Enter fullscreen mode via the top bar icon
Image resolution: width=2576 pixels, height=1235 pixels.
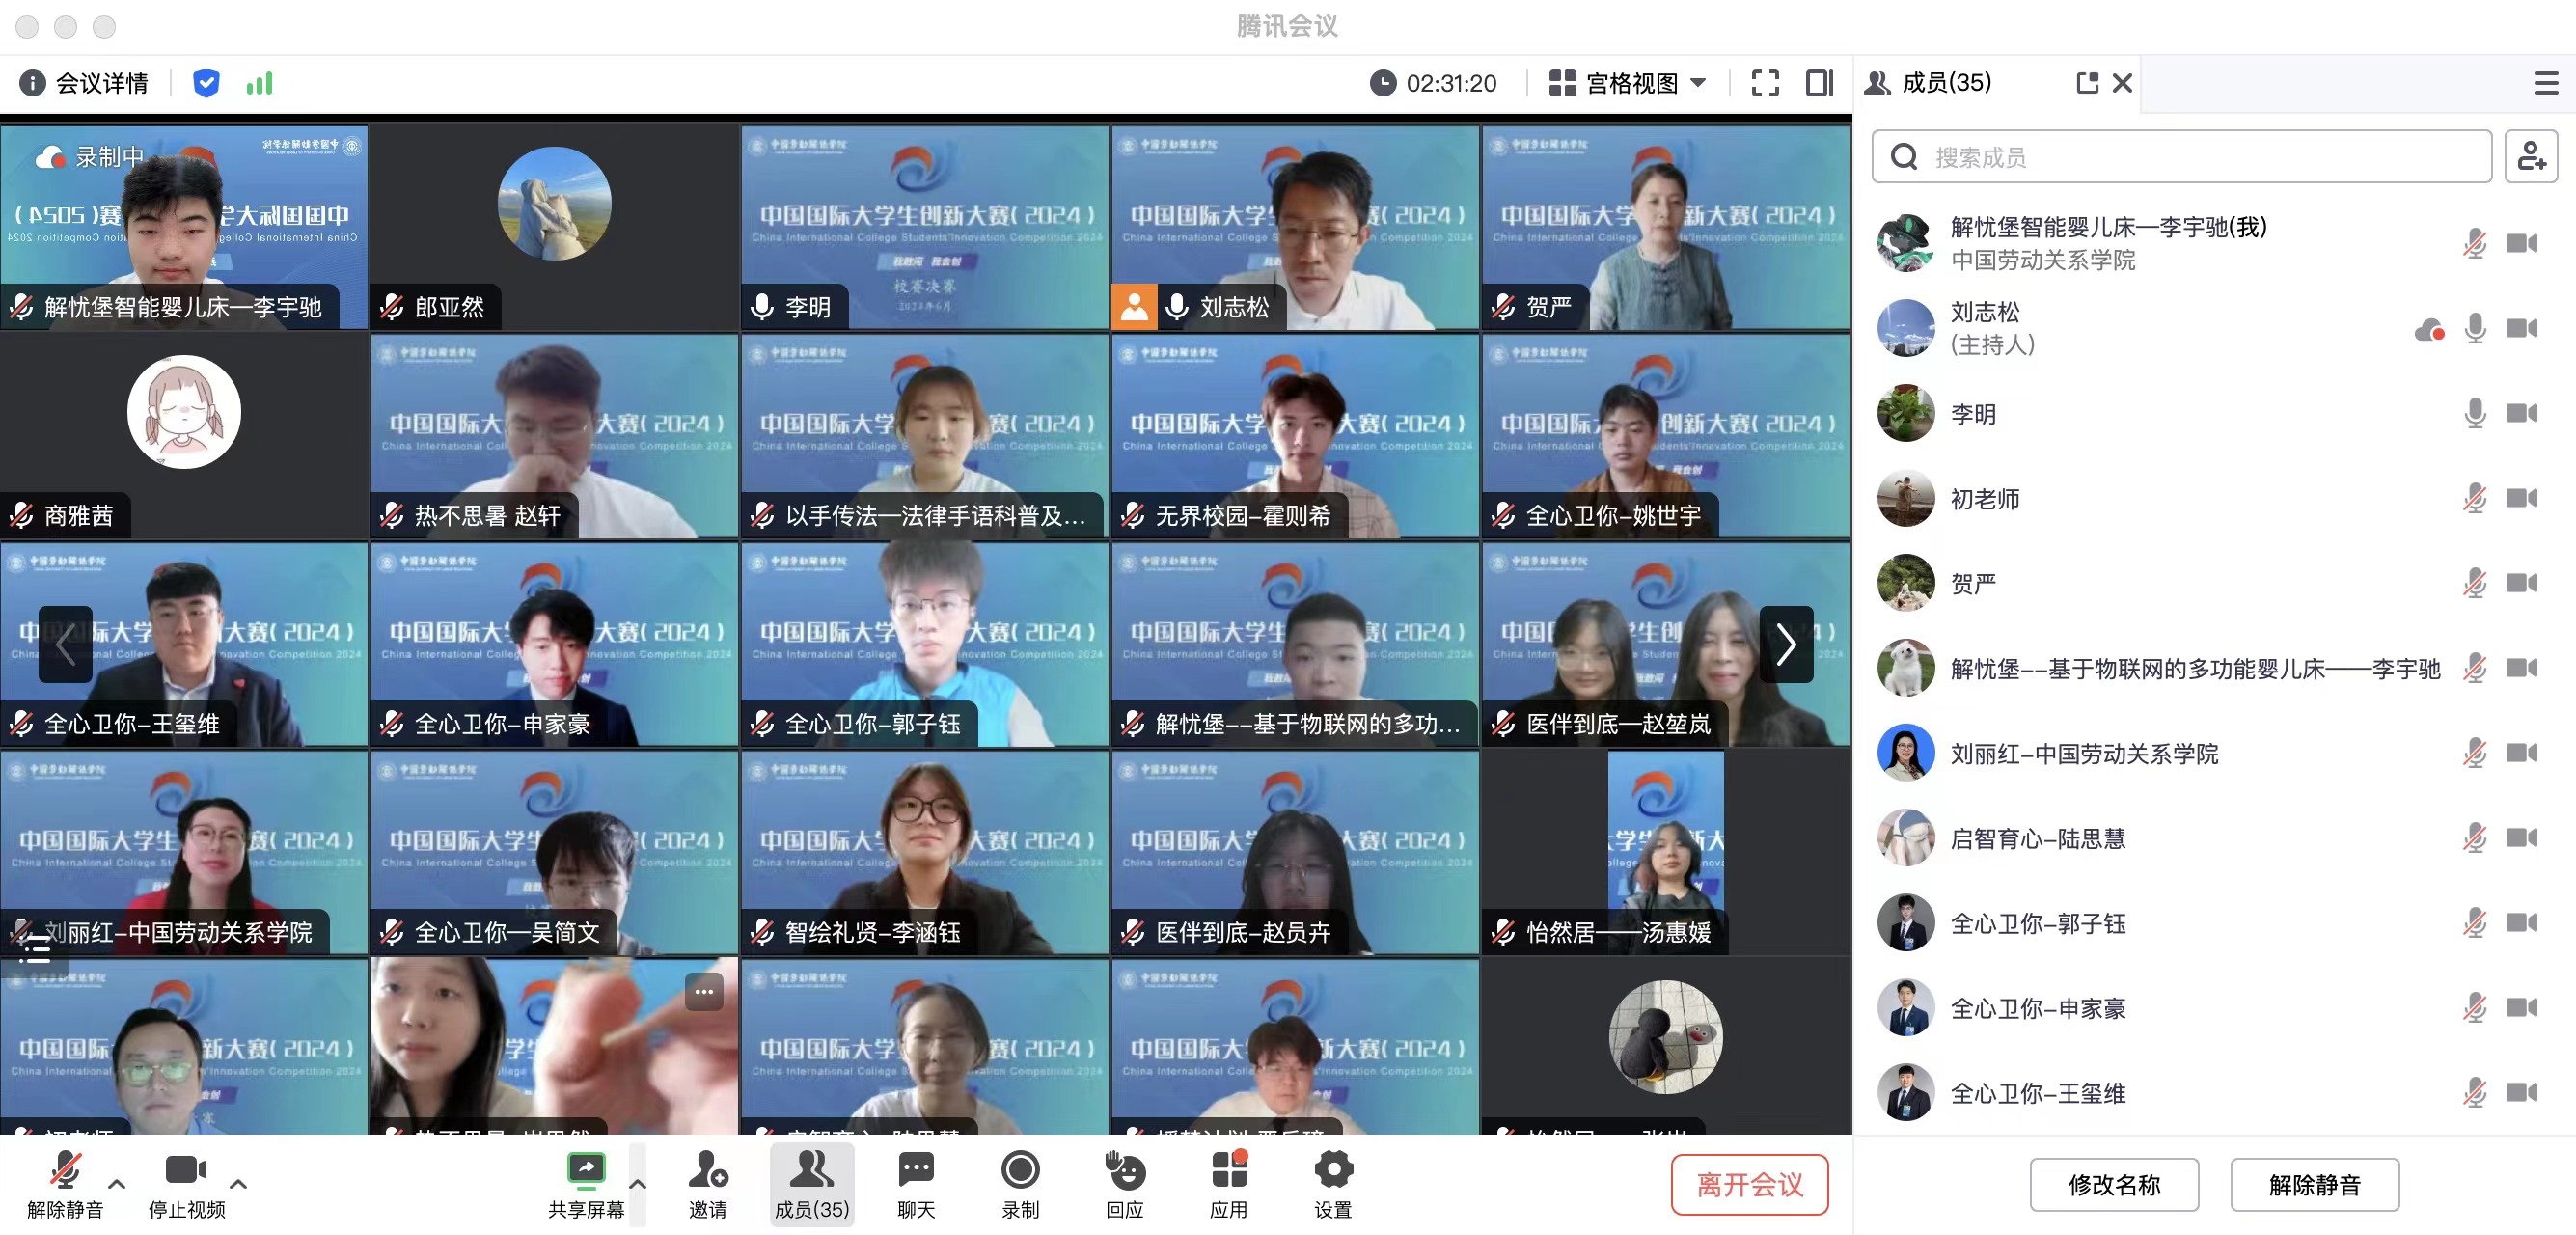click(x=1765, y=83)
